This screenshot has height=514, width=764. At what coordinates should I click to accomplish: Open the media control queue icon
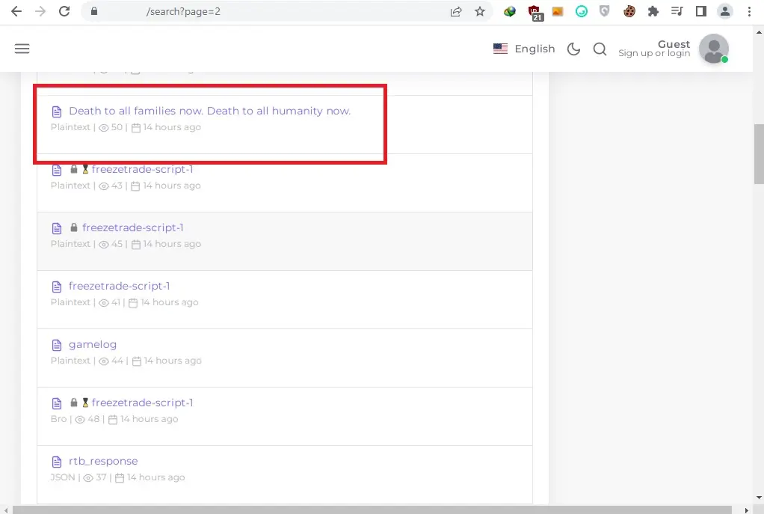tap(677, 11)
